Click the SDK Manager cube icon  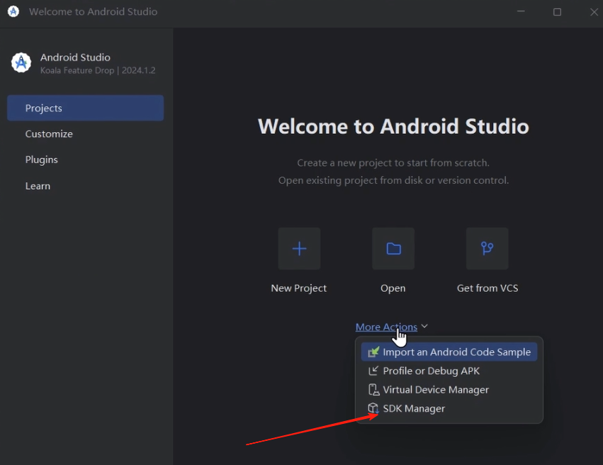(x=373, y=408)
